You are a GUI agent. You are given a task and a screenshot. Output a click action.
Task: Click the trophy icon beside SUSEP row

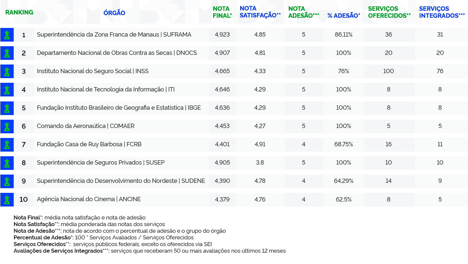(7, 163)
